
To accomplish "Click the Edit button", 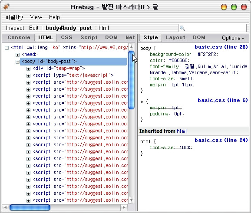I will [x=34, y=28].
